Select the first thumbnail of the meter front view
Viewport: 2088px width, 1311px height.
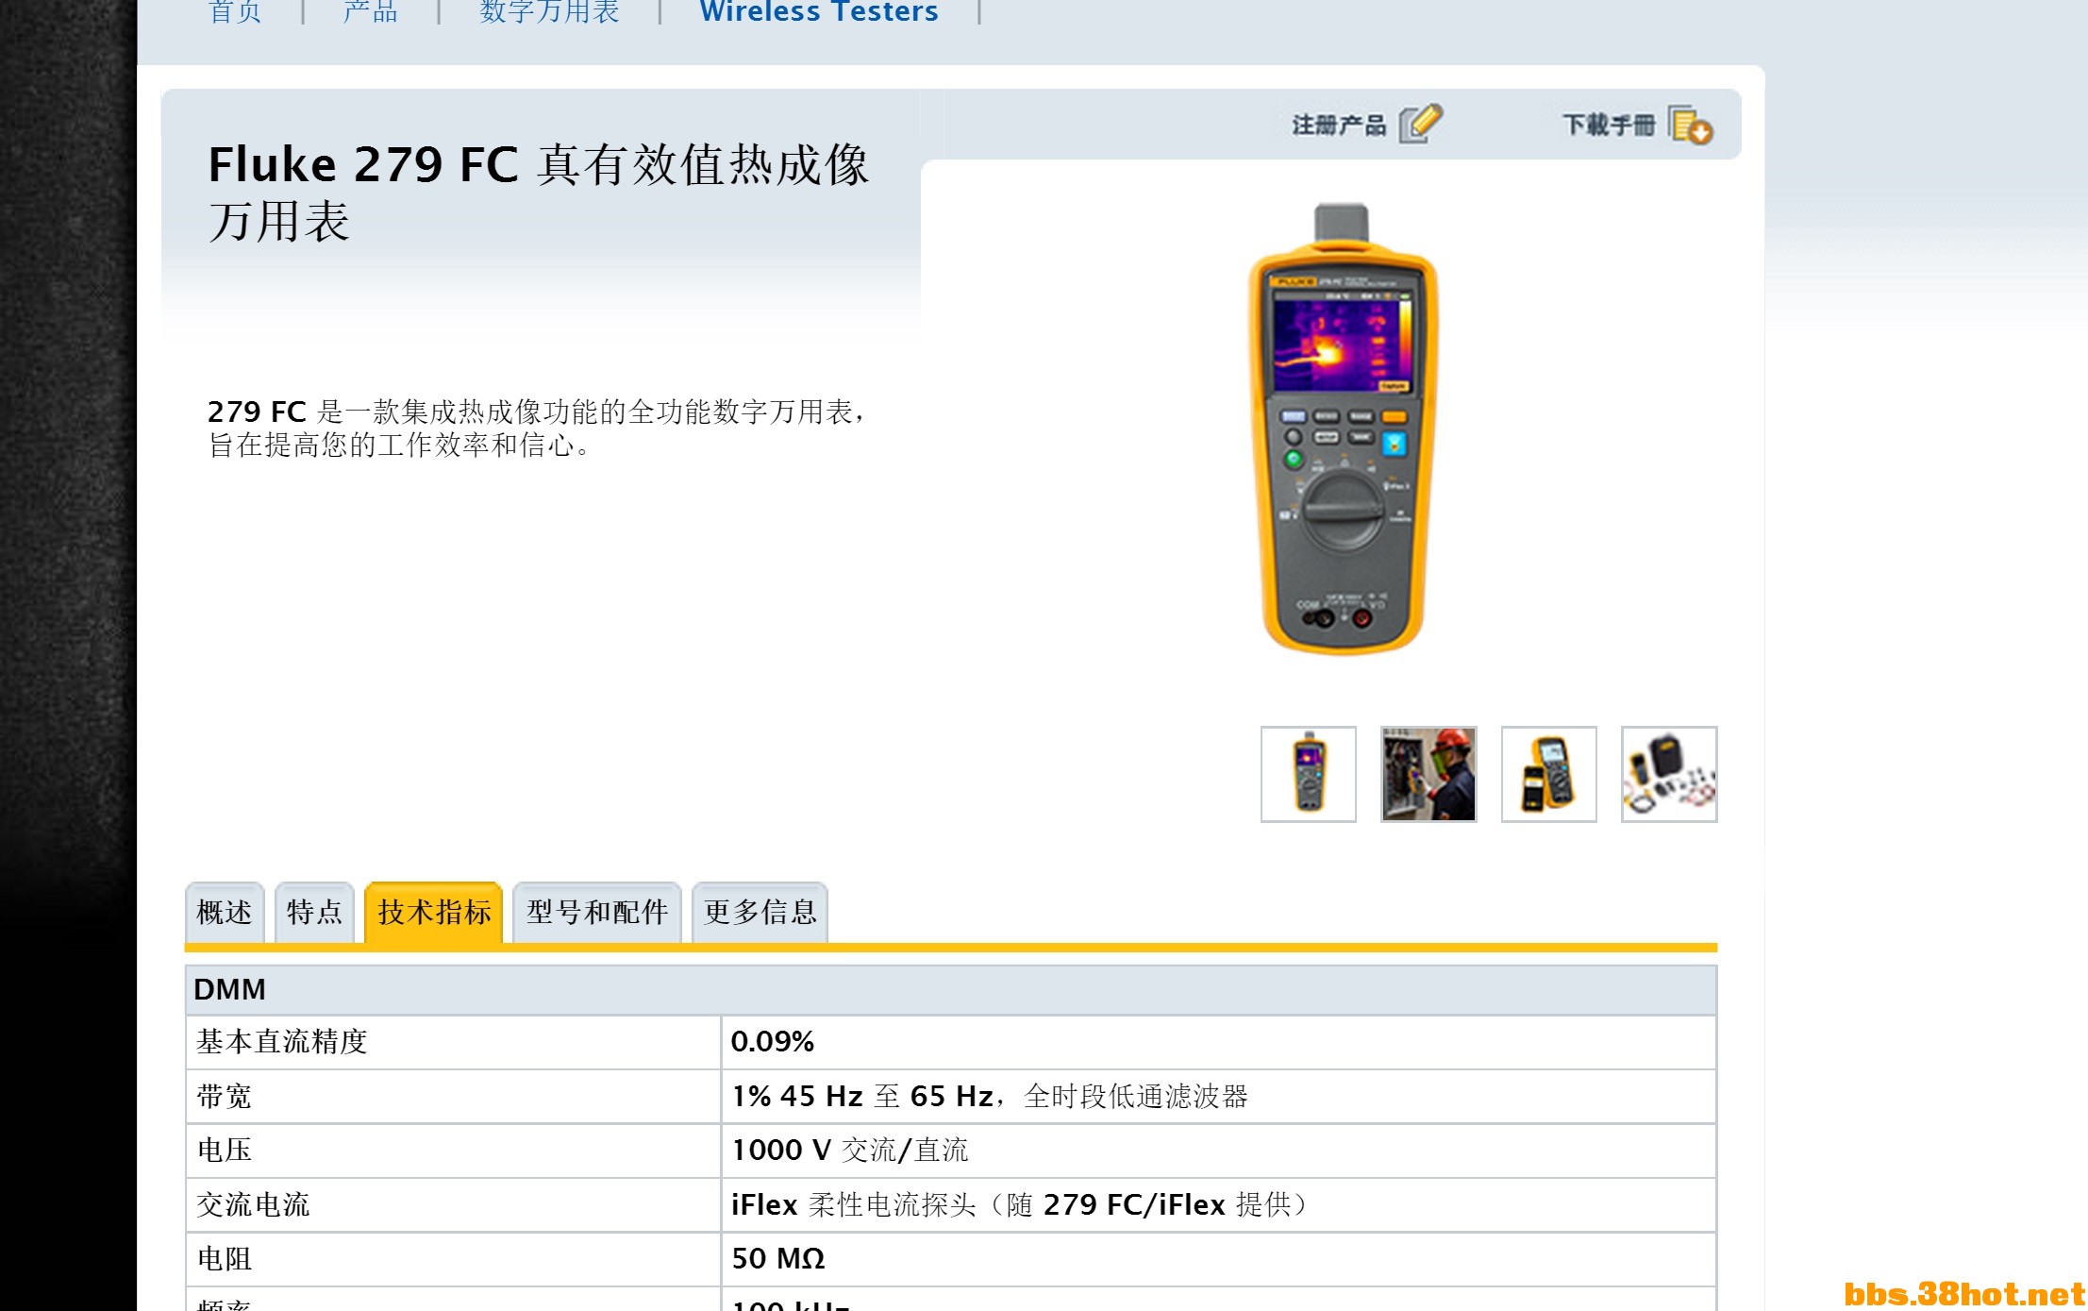coord(1309,774)
